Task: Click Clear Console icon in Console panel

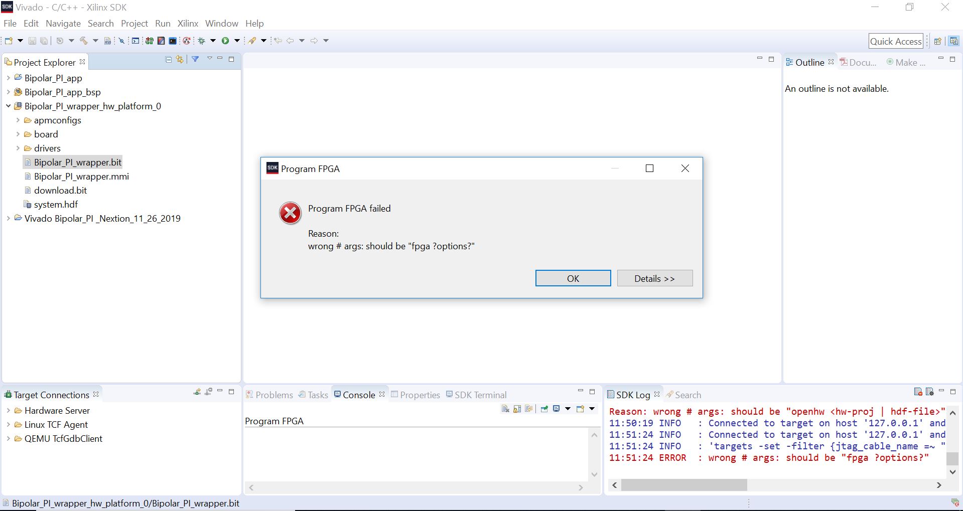Action: 506,409
